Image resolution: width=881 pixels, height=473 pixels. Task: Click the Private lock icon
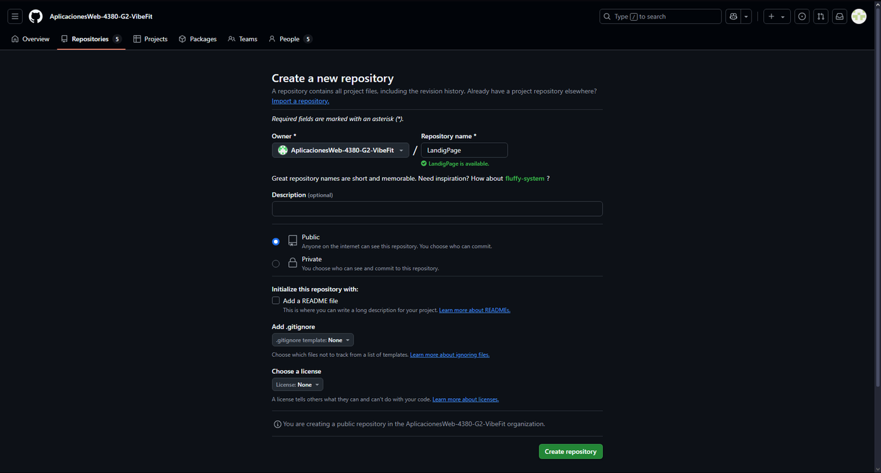tap(293, 263)
